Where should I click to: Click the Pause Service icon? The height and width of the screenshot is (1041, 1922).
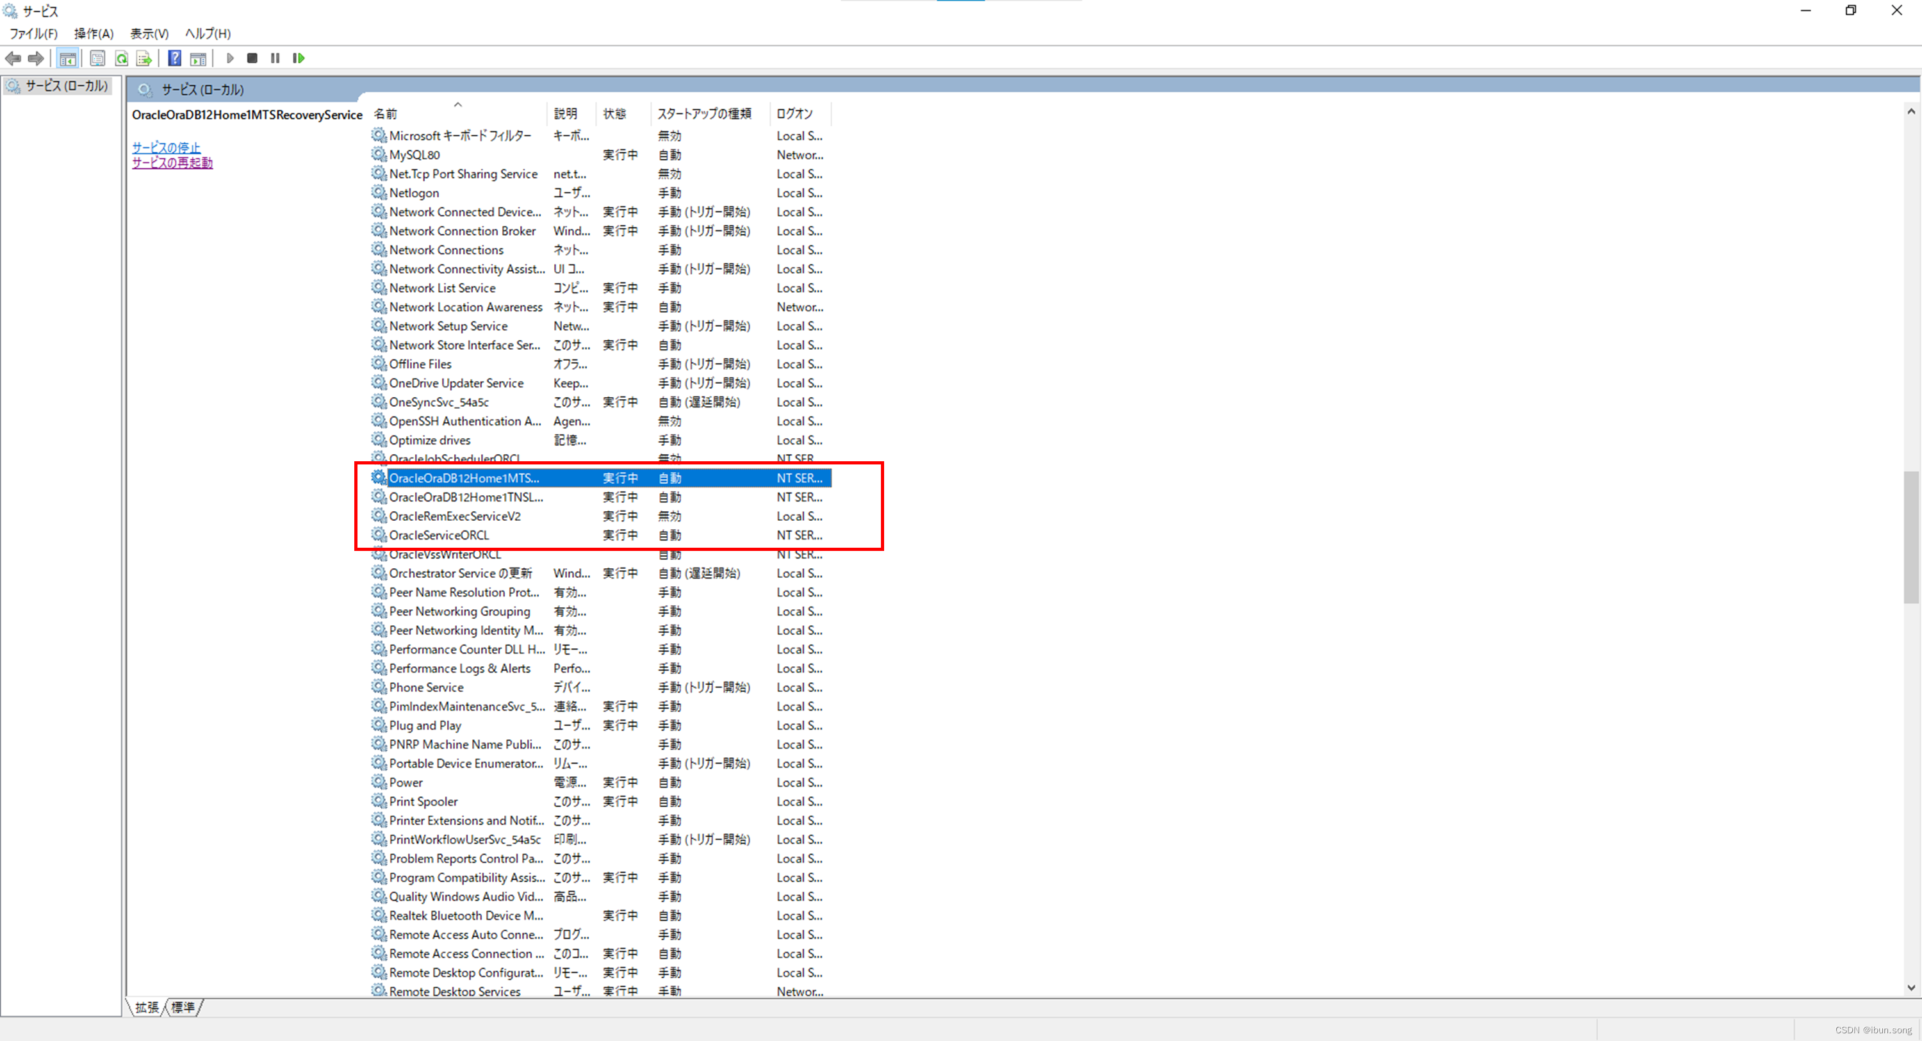coord(275,58)
